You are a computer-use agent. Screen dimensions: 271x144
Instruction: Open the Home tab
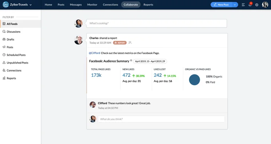(48, 5)
